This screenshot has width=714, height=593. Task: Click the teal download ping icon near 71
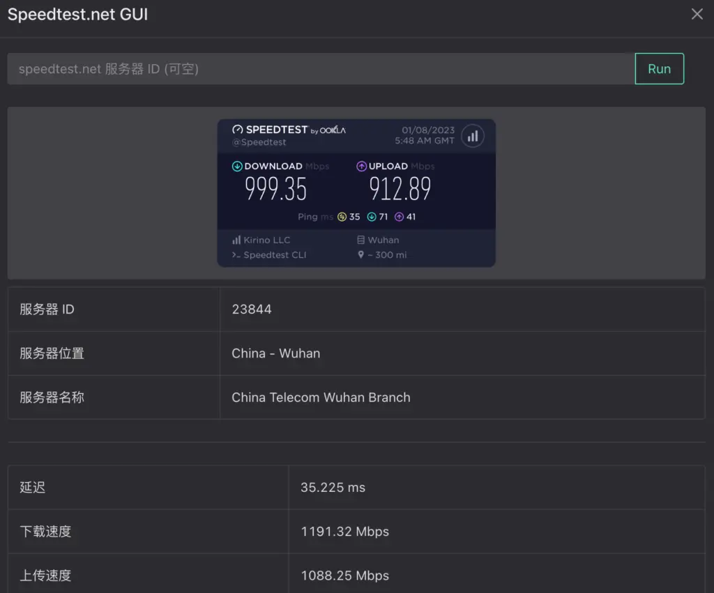[x=372, y=217]
